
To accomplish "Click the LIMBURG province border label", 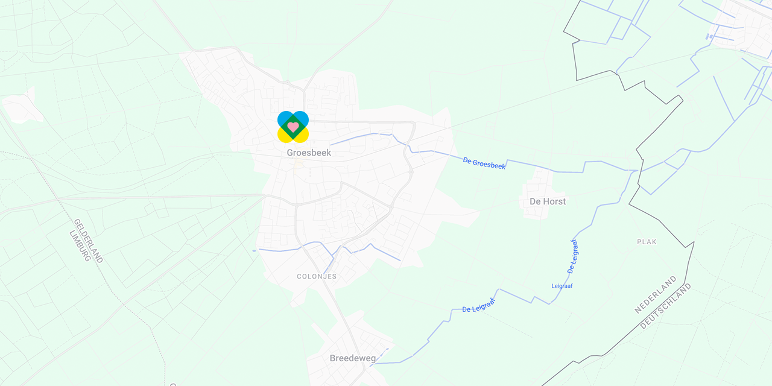I will (x=80, y=245).
